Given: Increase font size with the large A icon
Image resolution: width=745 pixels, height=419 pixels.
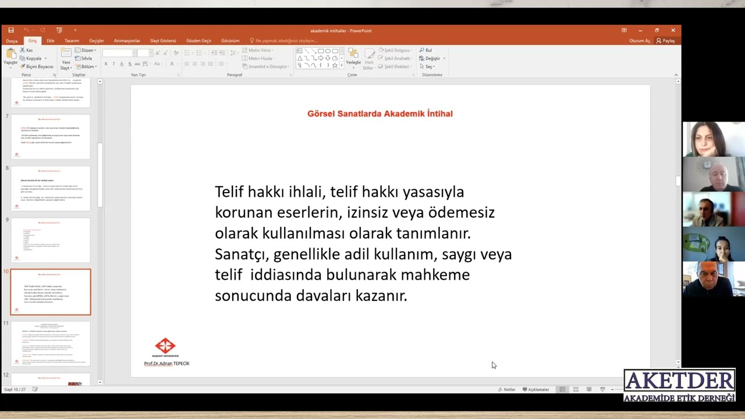Looking at the screenshot, I should tap(158, 53).
